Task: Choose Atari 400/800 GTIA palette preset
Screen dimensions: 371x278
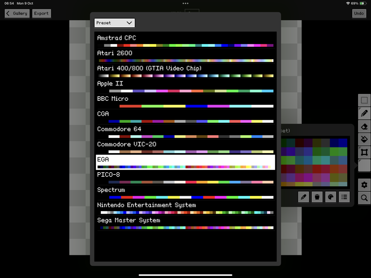Action: coord(185,71)
